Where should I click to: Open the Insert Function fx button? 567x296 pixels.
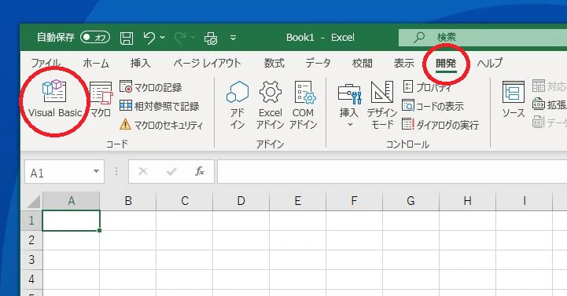pos(200,171)
